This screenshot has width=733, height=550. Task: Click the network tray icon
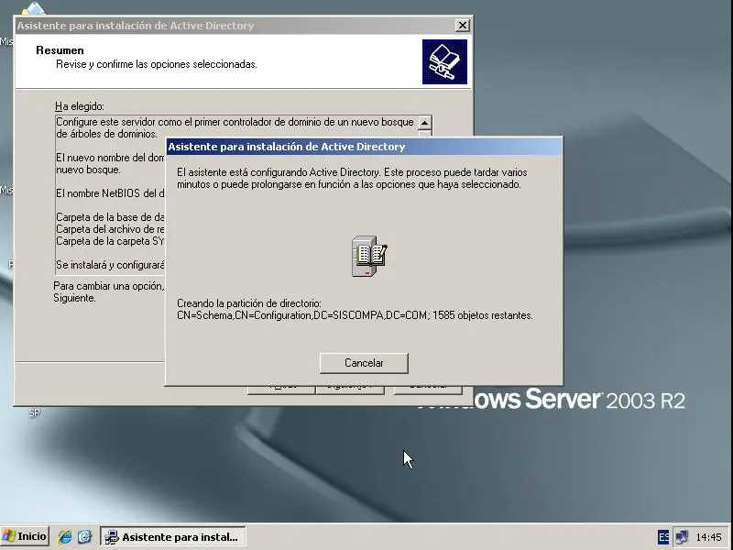(682, 537)
